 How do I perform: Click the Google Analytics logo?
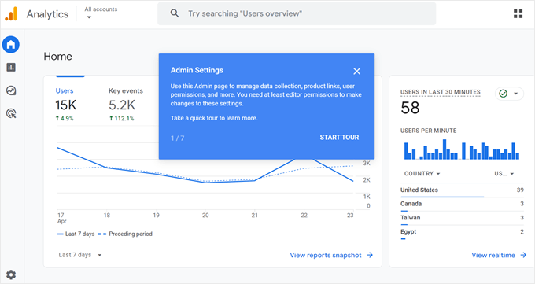tap(11, 14)
